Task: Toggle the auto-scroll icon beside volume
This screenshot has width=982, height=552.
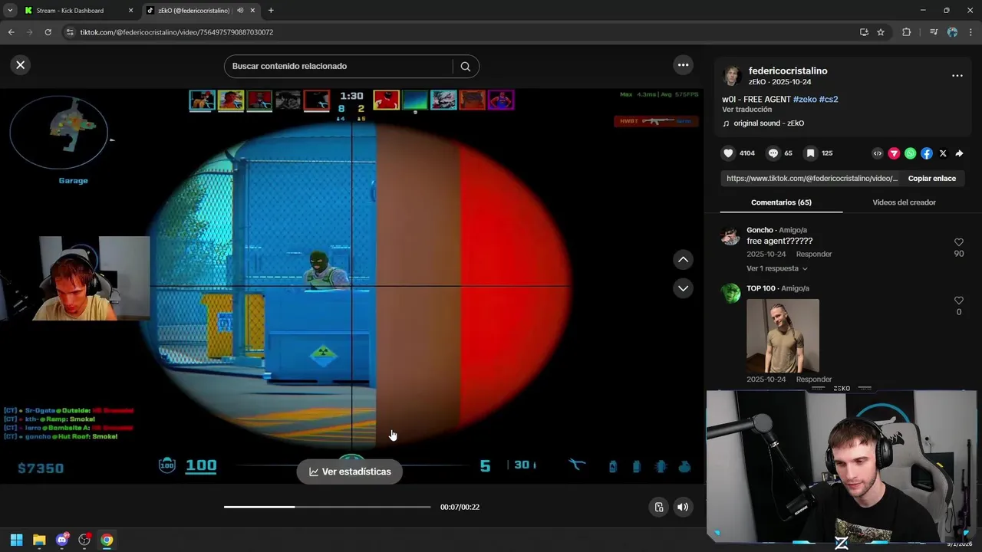Action: pyautogui.click(x=658, y=507)
